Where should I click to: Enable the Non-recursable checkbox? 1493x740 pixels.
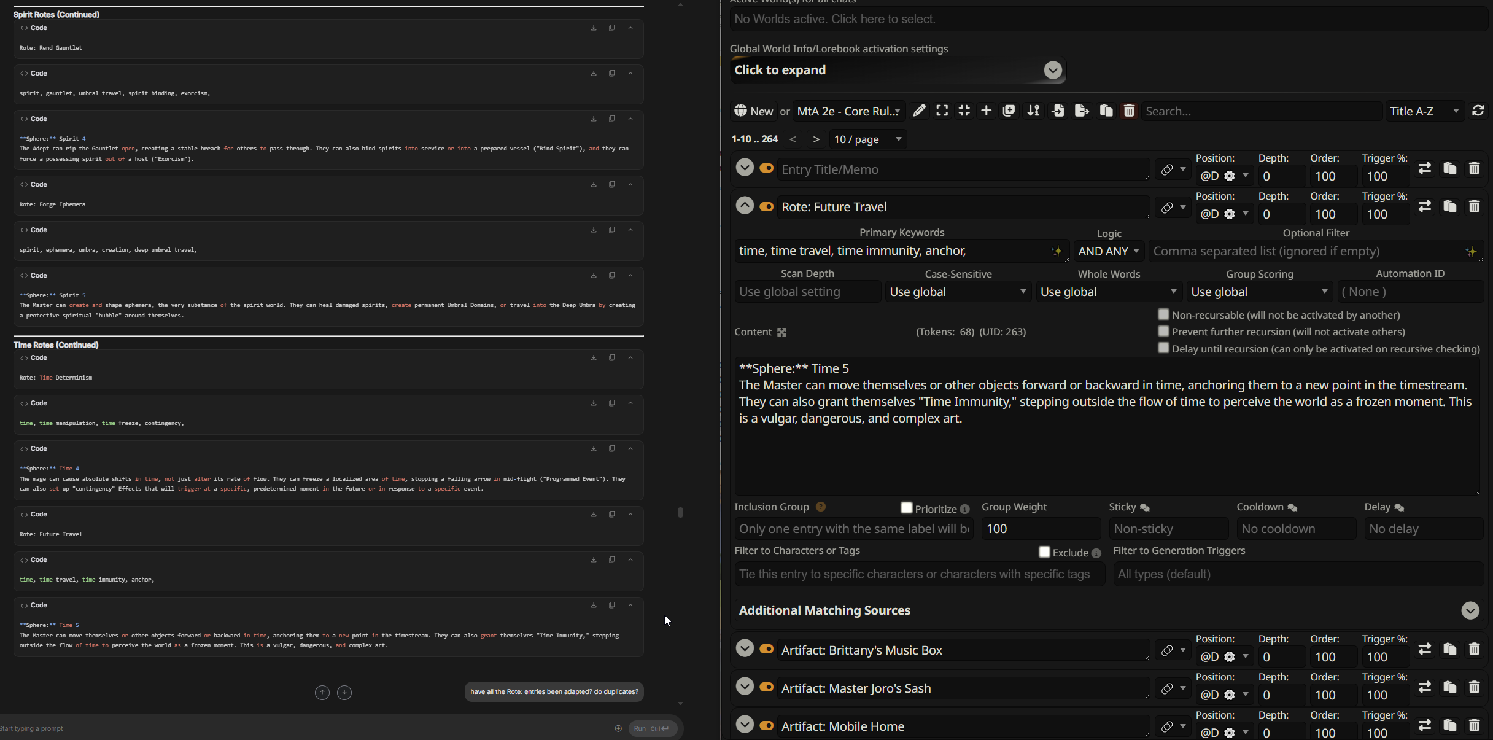pos(1163,314)
